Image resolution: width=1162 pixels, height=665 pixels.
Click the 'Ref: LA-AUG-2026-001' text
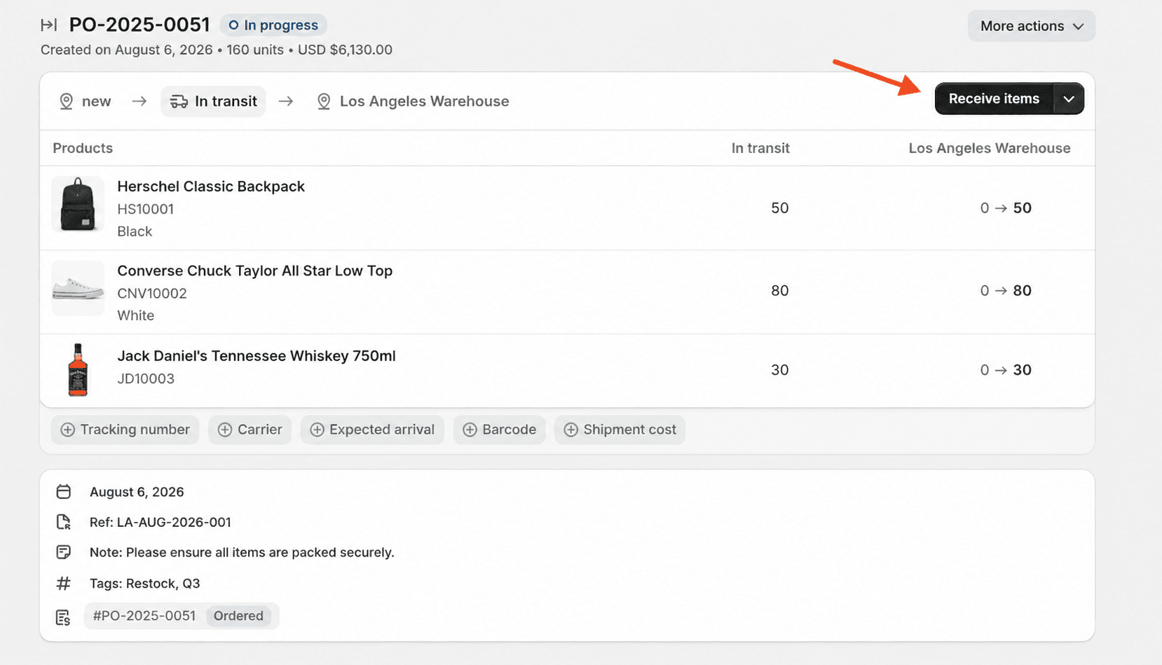(x=160, y=522)
